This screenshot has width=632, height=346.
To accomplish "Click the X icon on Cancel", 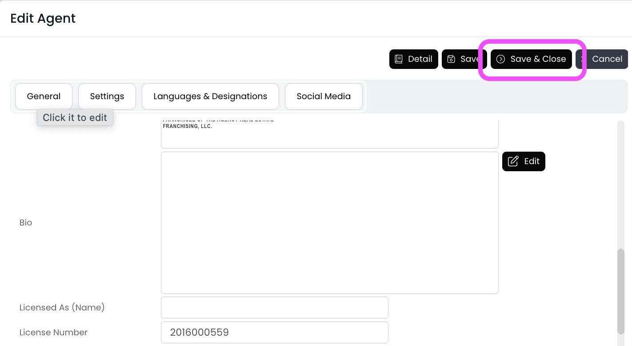I will pos(582,59).
